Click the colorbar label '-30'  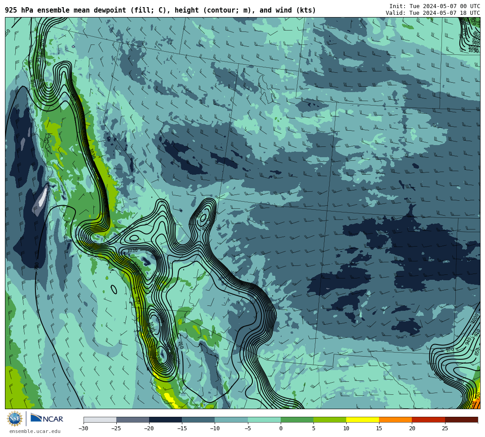tap(83, 428)
